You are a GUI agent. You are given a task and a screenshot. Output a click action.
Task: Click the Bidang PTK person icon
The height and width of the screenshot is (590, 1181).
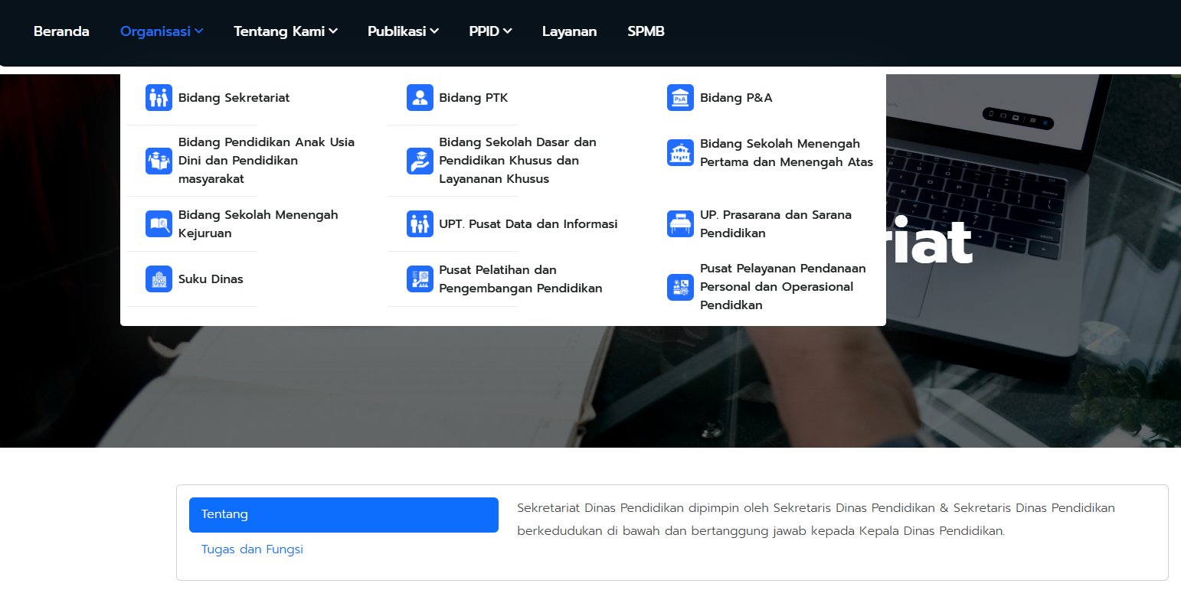tap(420, 98)
